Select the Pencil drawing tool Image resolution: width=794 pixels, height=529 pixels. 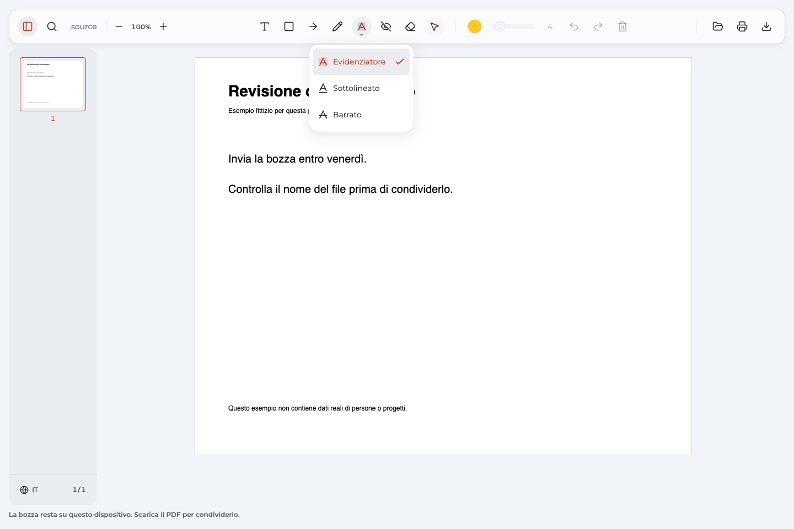click(337, 26)
